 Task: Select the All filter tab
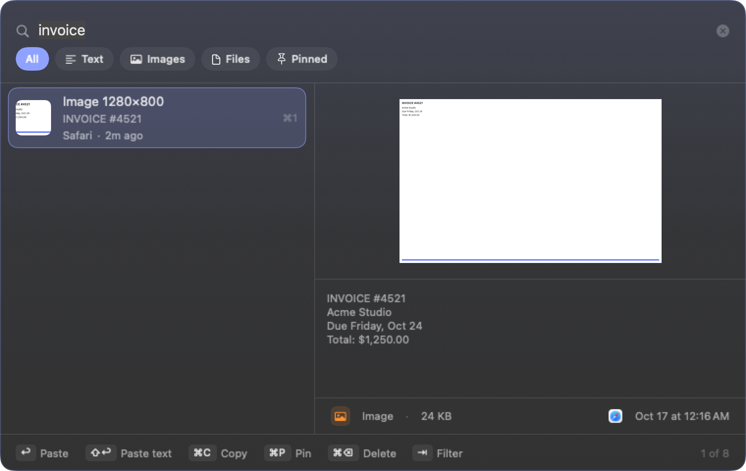pos(32,59)
